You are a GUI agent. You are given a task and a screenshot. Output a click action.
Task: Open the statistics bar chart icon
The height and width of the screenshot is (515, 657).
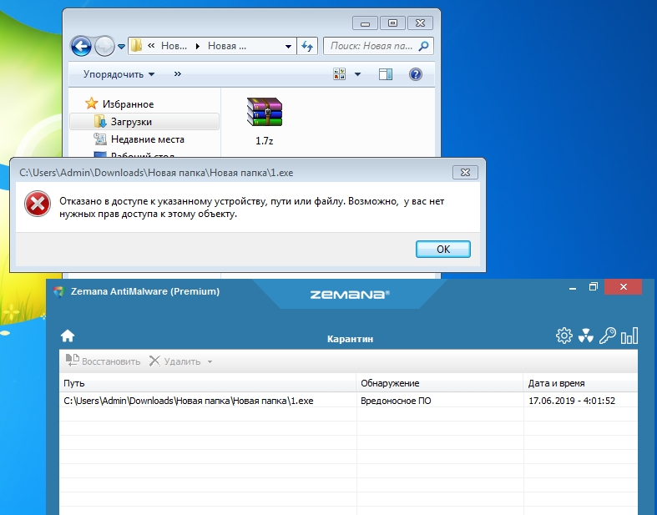[x=629, y=336]
